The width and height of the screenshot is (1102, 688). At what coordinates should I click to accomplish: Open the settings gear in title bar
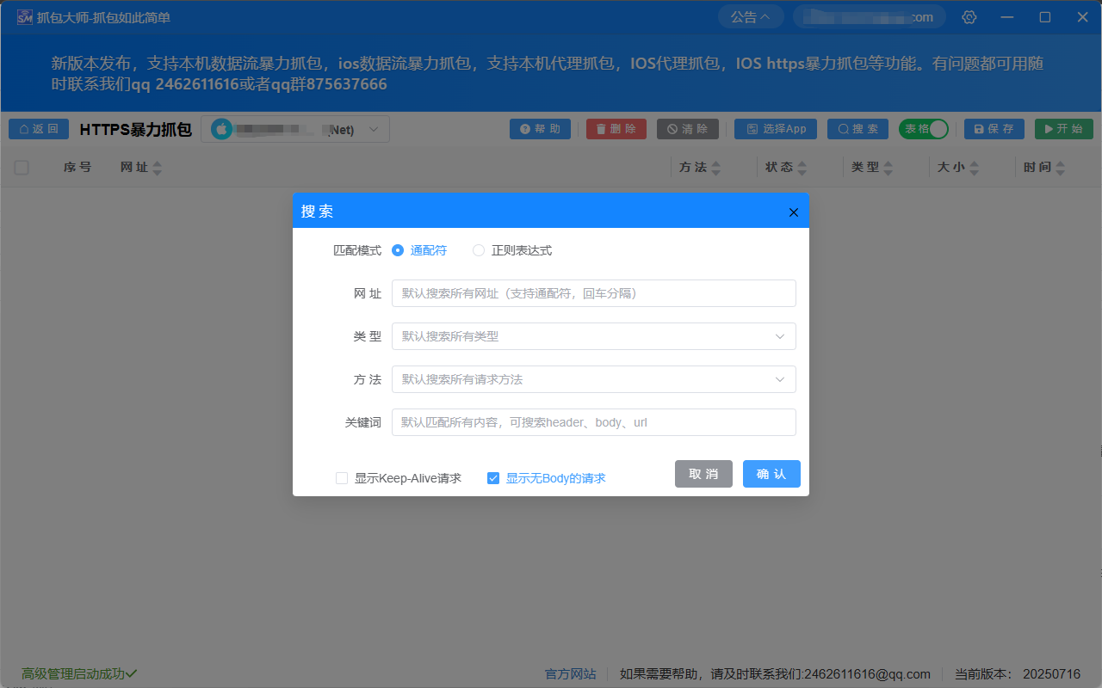point(969,16)
